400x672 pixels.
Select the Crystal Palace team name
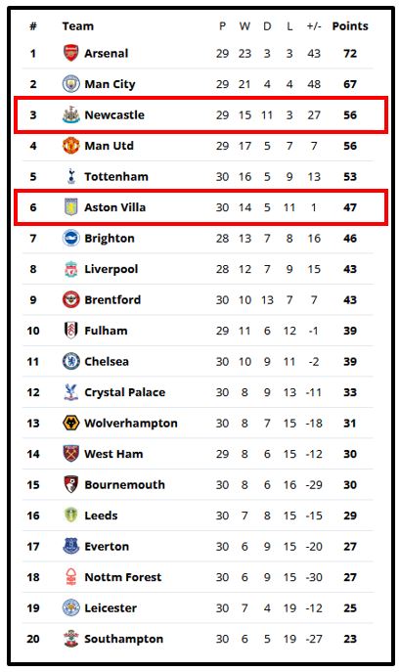click(125, 392)
